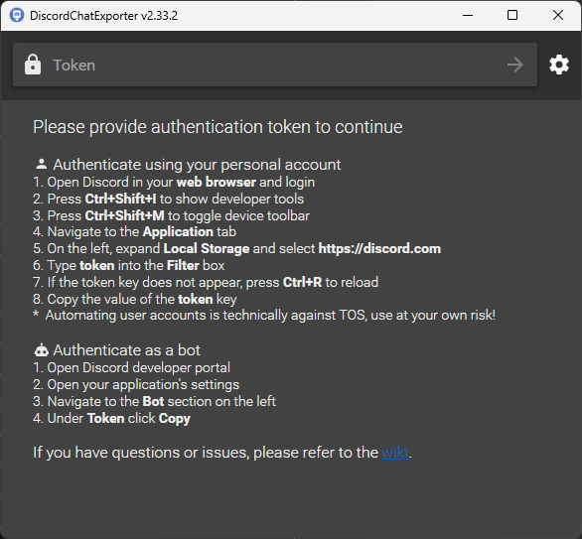Click the 'Authenticate as a bot' heading
Viewport: 582px width, 539px height.
point(126,350)
